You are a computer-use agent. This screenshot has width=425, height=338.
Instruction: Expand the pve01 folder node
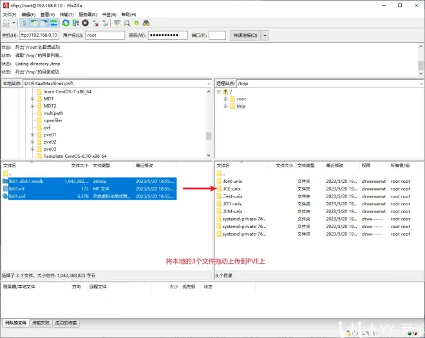tap(33, 135)
